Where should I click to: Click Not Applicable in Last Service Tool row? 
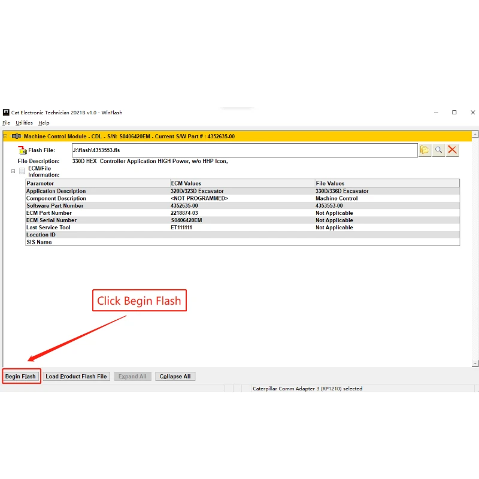(334, 228)
